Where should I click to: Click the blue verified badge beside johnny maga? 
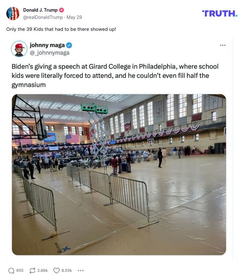point(69,45)
